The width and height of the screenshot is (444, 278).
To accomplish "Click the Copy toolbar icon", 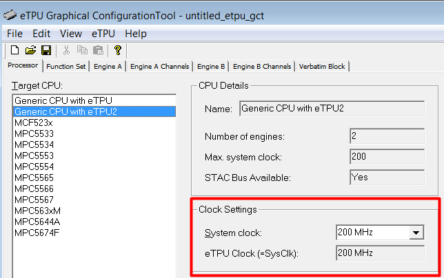I will 82,50.
